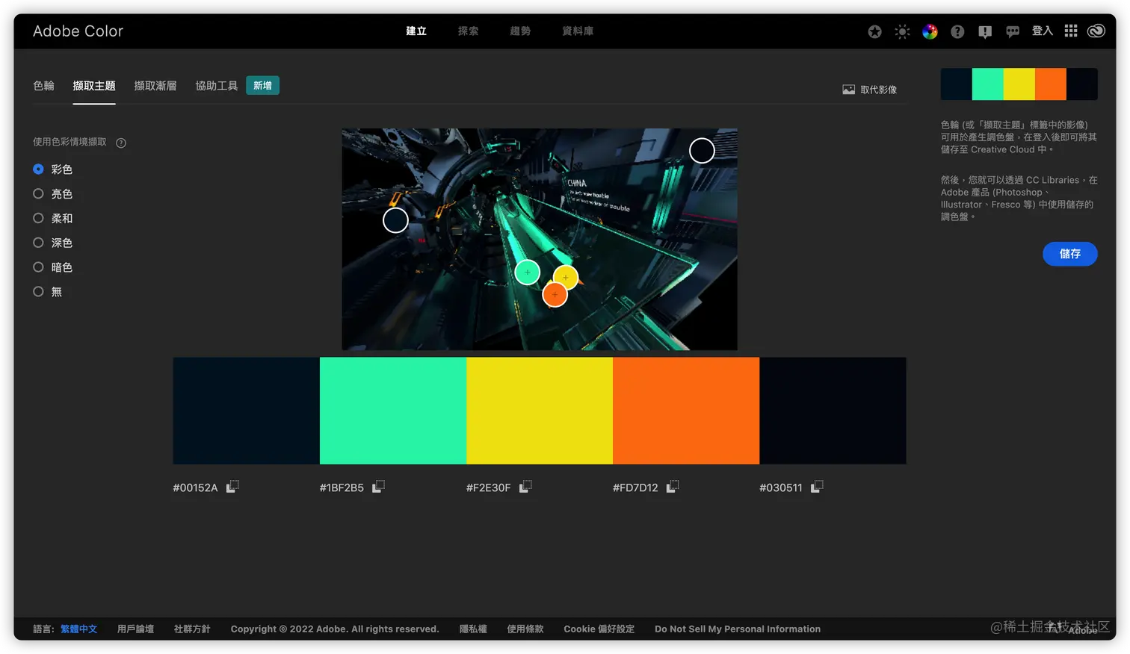The image size is (1130, 654).
Task: Click the image icon next to 取代影像
Action: [x=849, y=90]
